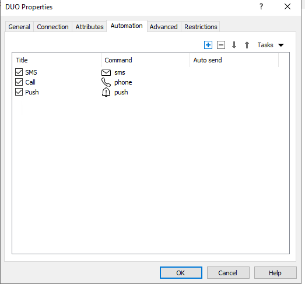Move task up with up arrow icon

[x=247, y=45]
